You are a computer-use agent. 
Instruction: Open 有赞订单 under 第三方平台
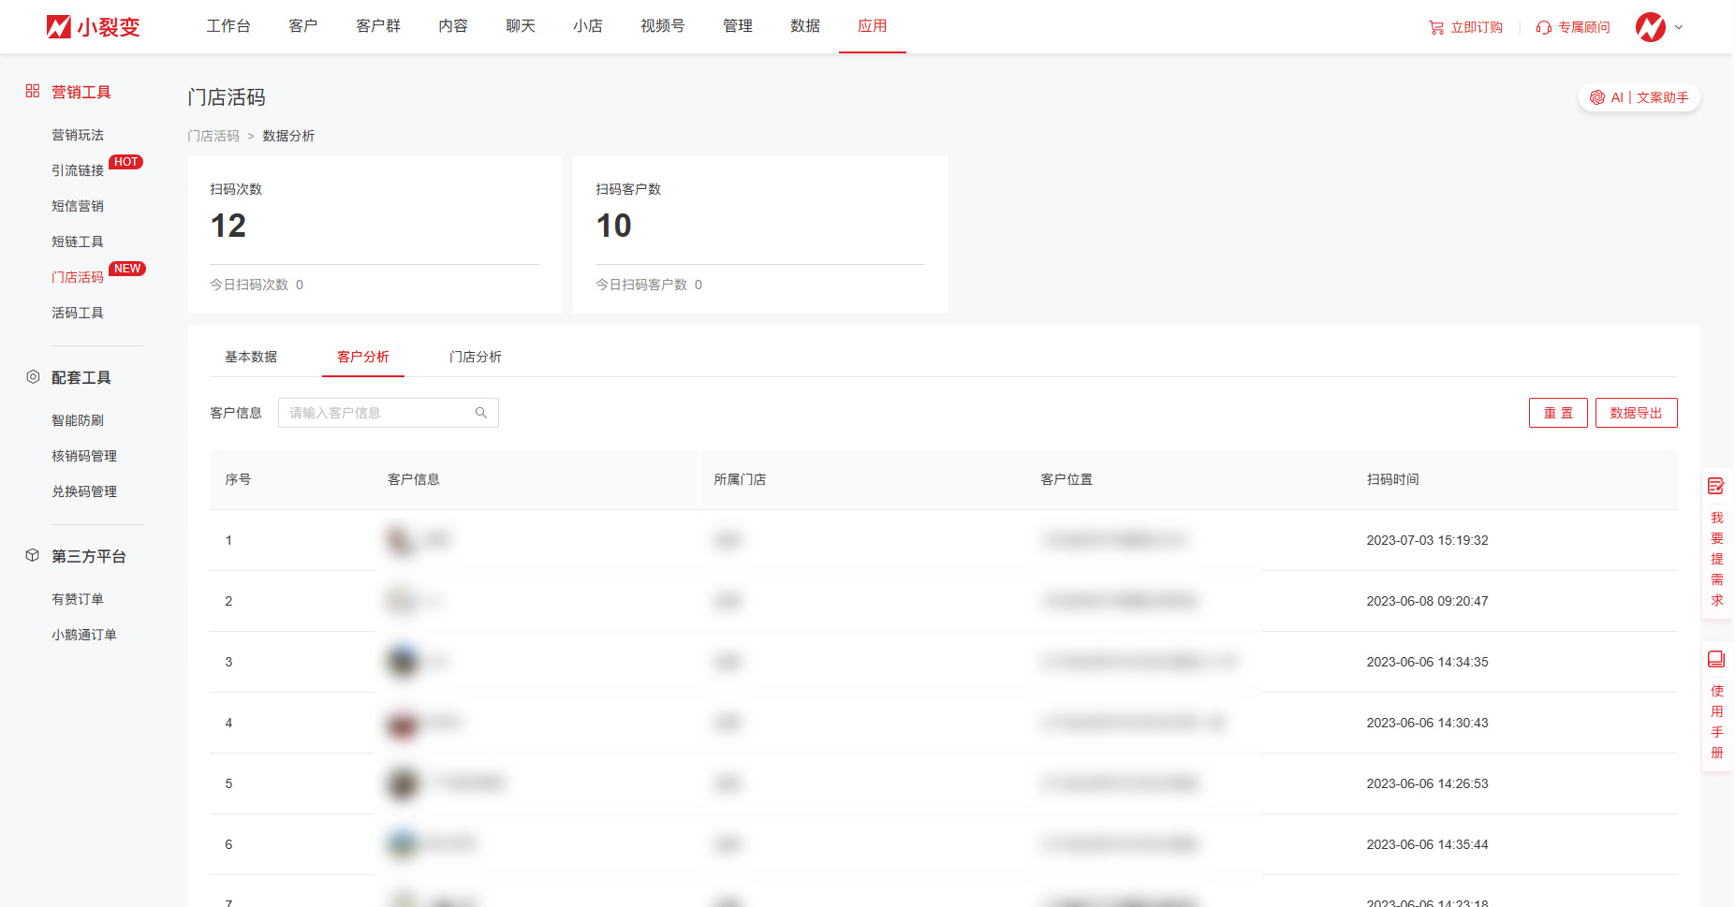pos(78,599)
